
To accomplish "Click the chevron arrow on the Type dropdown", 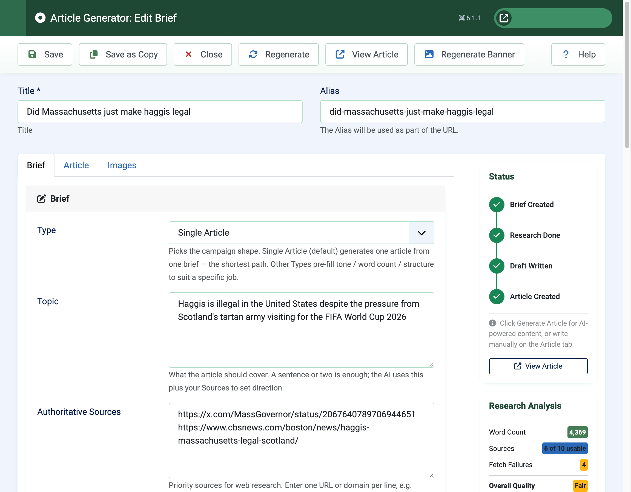I will (421, 233).
